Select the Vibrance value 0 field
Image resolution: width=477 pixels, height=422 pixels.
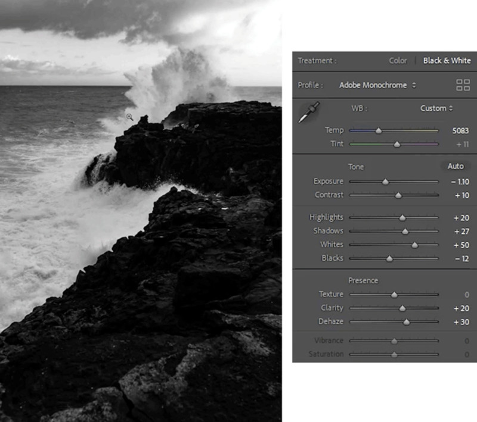pos(467,341)
